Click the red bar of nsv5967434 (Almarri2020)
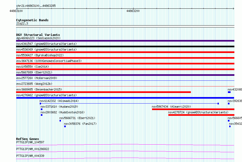Viewport: 242px width, 162px height. [x=193, y=109]
